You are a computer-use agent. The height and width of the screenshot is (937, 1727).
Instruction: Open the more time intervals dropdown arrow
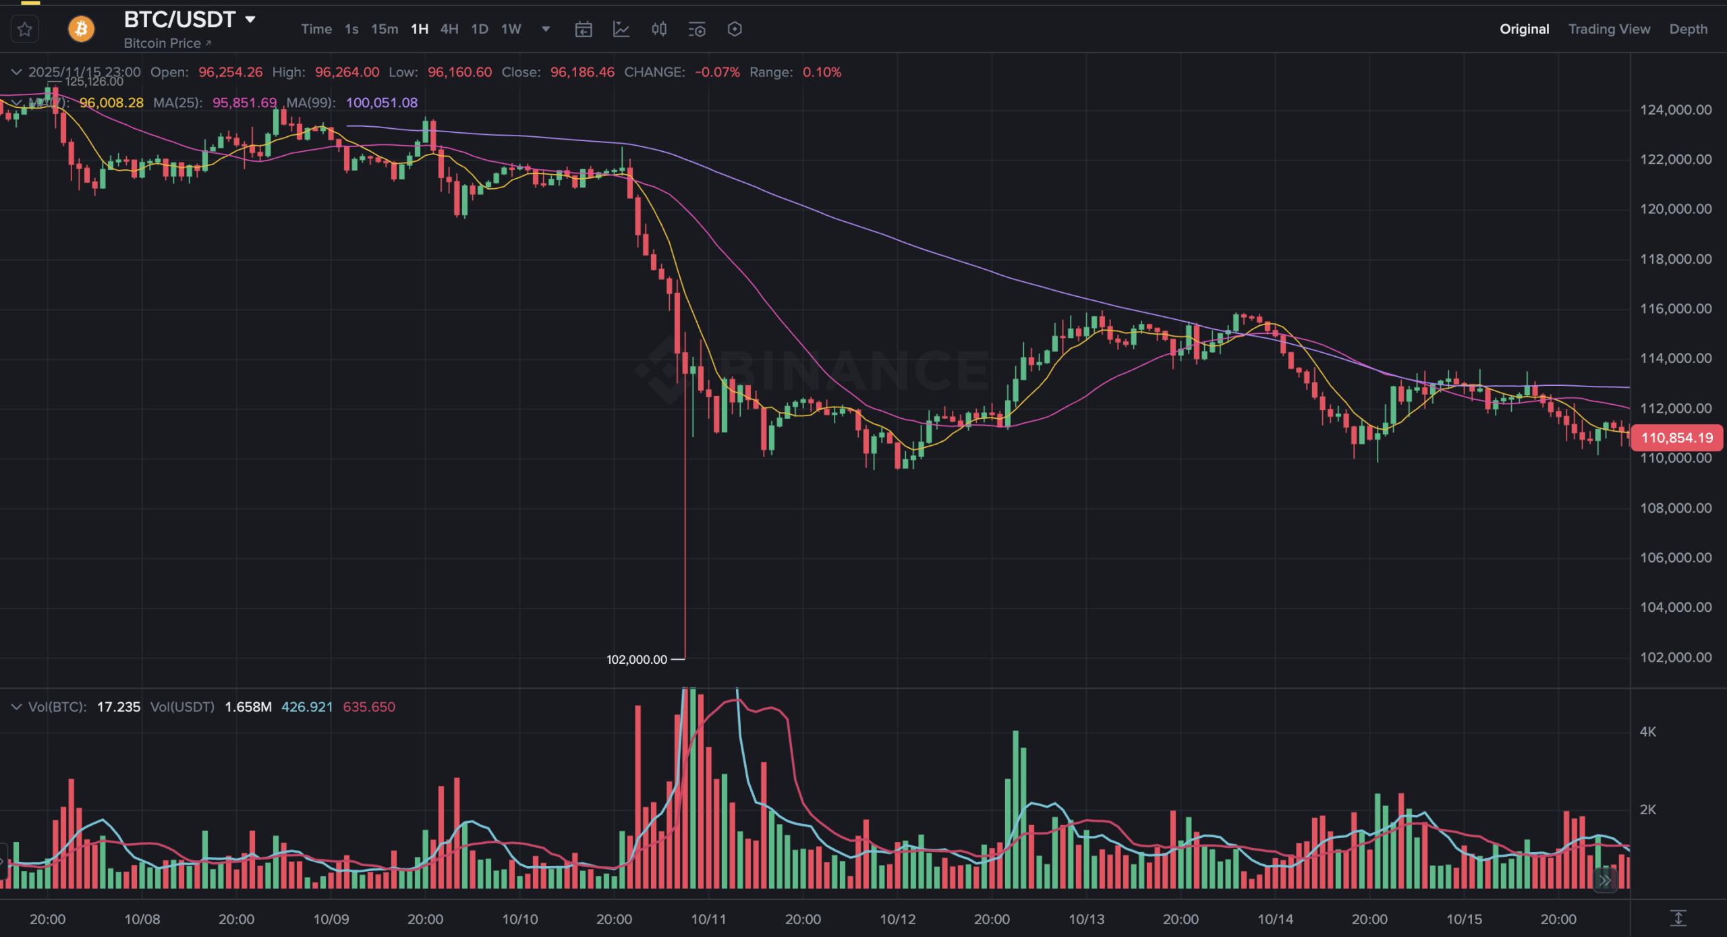coord(546,29)
